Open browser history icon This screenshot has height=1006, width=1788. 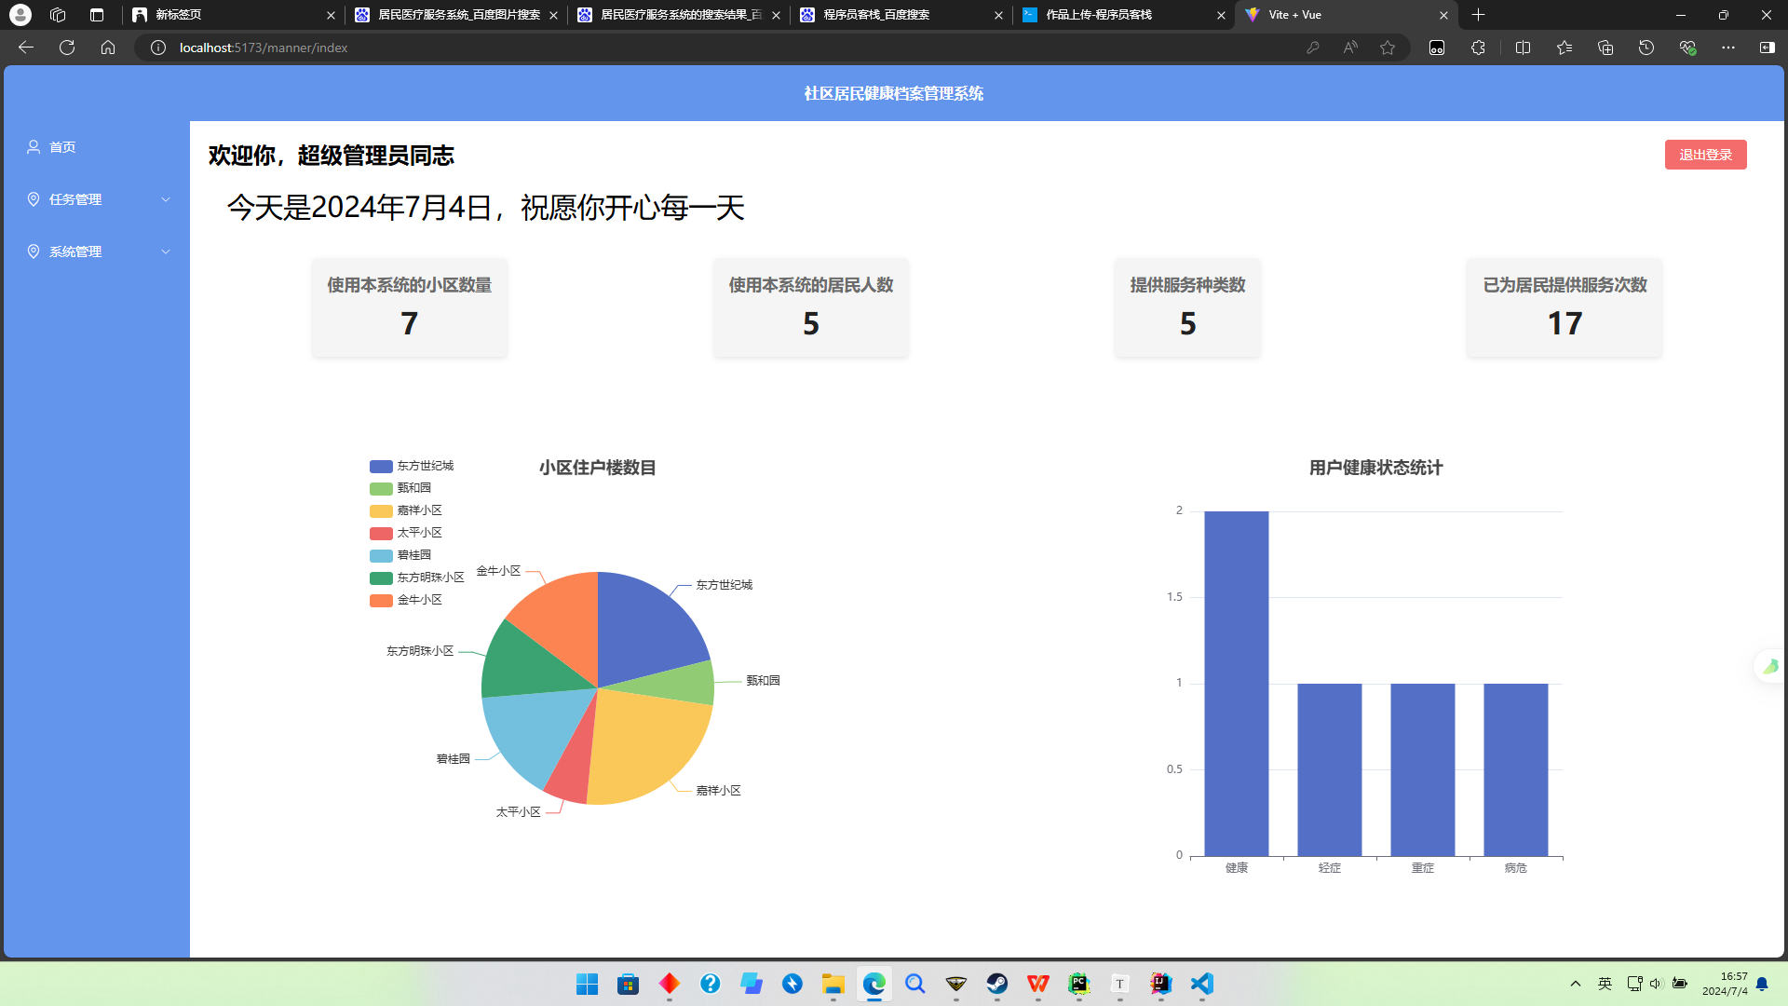(1646, 48)
